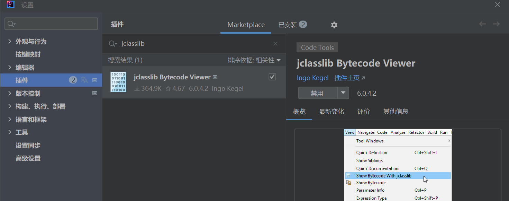
Task: Open the plugins gear settings menu
Action: tap(334, 25)
